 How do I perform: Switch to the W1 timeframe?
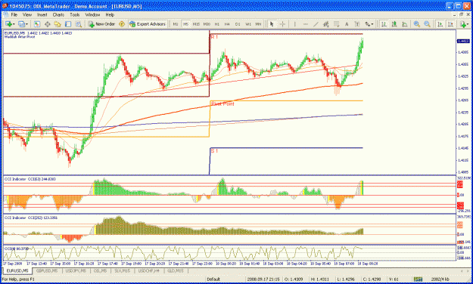coord(248,24)
